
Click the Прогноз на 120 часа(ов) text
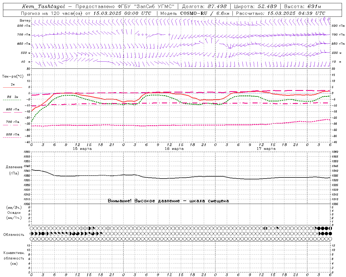click(x=52, y=13)
